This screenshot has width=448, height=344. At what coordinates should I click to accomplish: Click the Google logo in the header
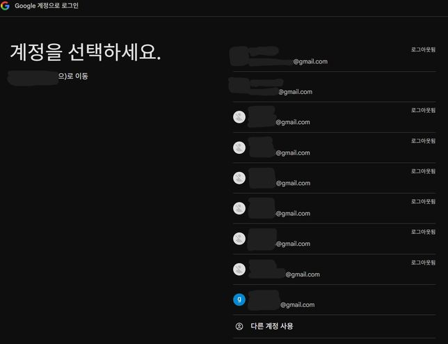click(x=5, y=6)
